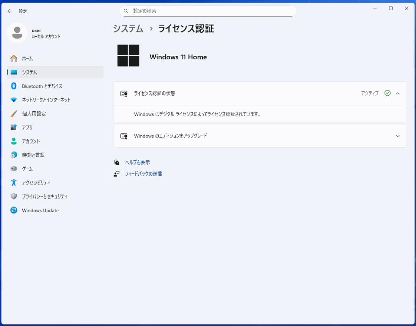The width and height of the screenshot is (416, 326).
Task: Open ゲーム settings
Action: point(27,169)
